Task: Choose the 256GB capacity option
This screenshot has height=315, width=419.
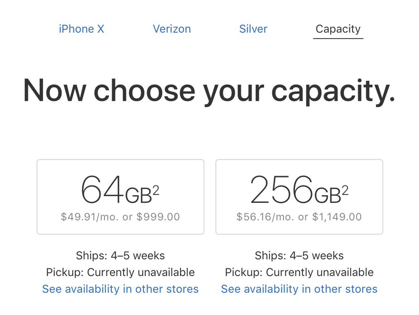Action: click(299, 197)
